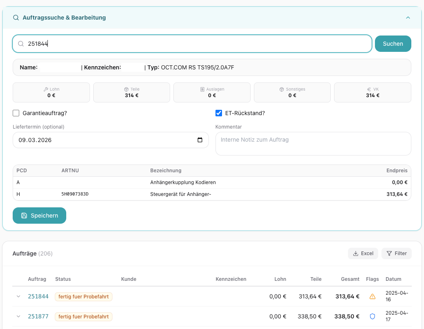Uncheck the ET-Rückstand checkbox
The width and height of the screenshot is (424, 329).
[219, 113]
